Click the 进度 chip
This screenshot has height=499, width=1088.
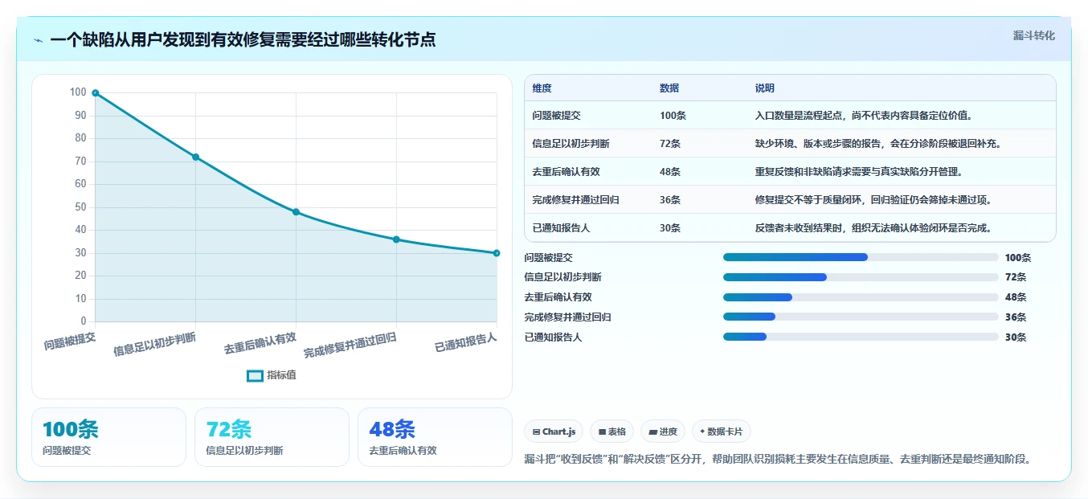(663, 432)
